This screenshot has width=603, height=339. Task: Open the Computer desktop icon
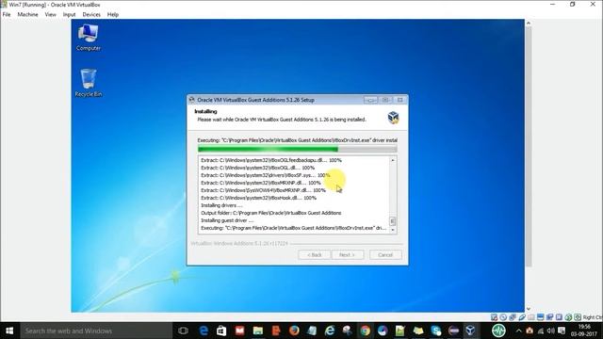click(x=88, y=38)
